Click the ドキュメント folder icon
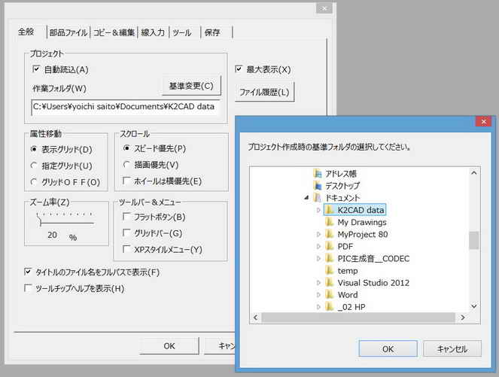The image size is (499, 377). click(318, 198)
